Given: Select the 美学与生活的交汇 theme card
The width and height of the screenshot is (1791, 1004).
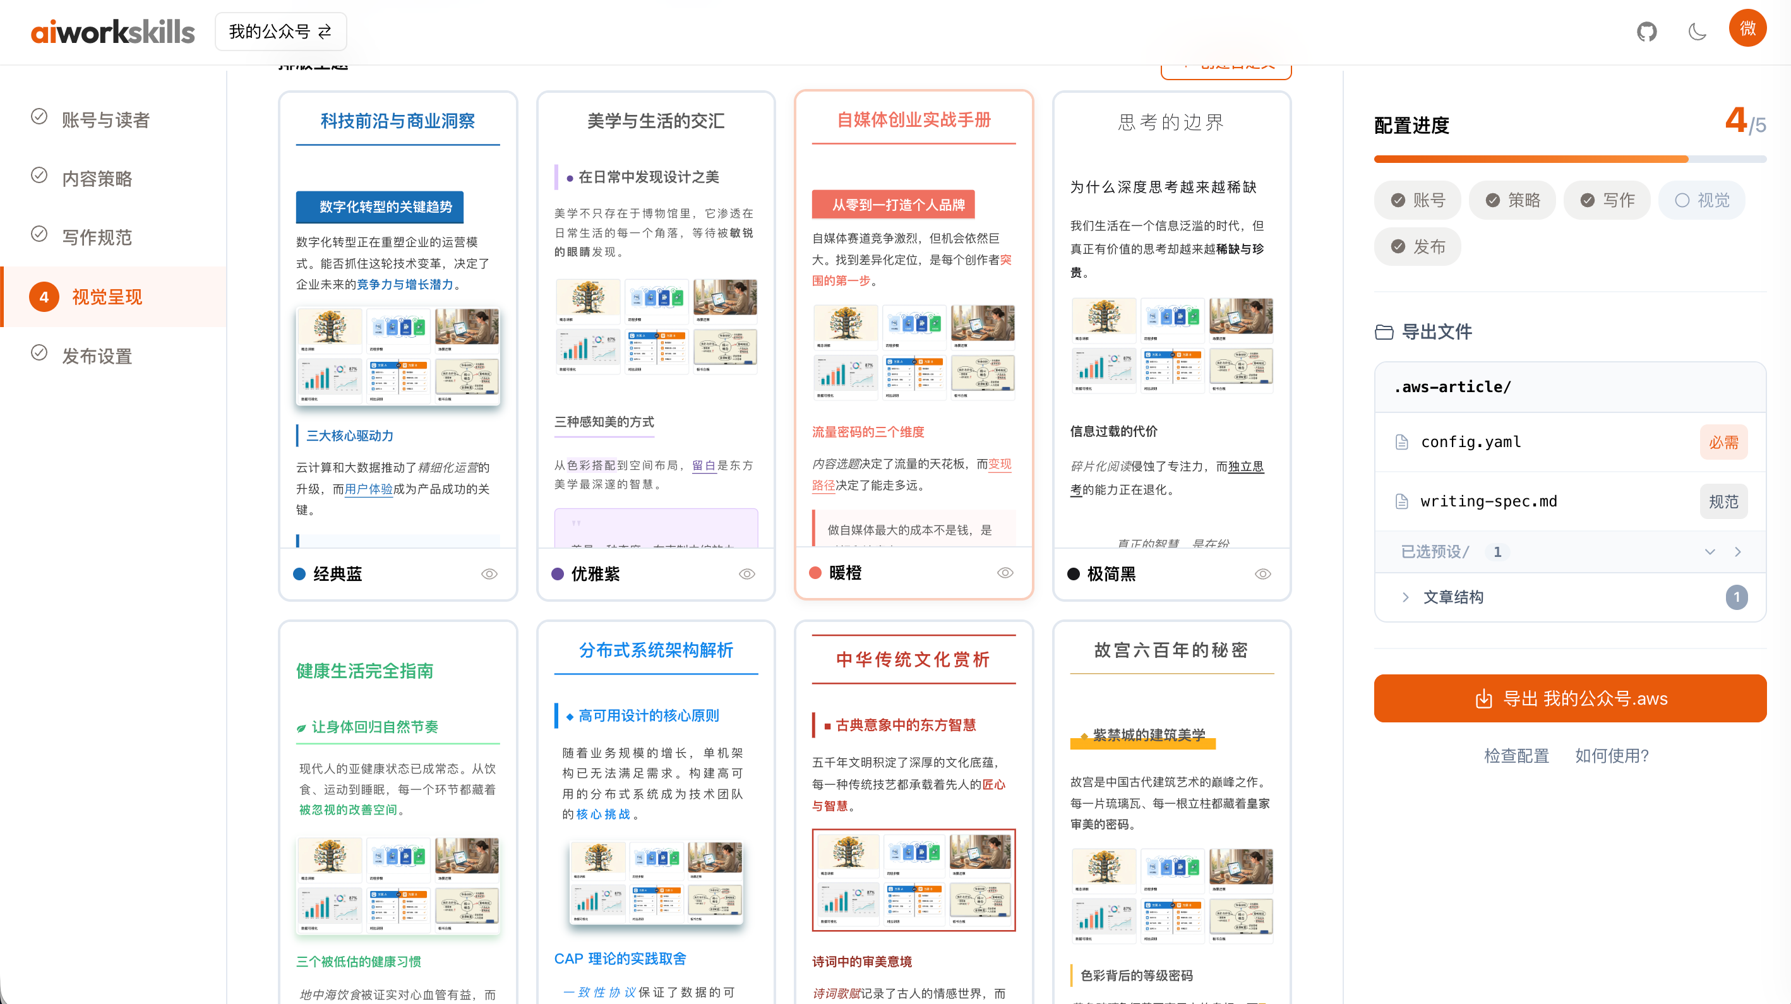Looking at the screenshot, I should point(656,345).
